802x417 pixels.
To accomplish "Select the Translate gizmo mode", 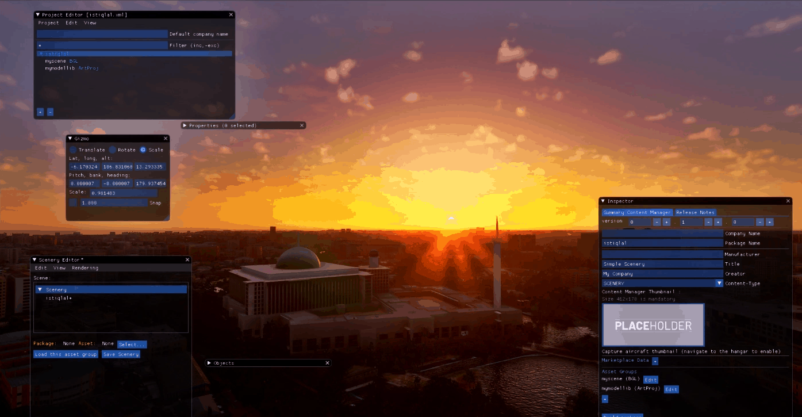I will pos(73,150).
